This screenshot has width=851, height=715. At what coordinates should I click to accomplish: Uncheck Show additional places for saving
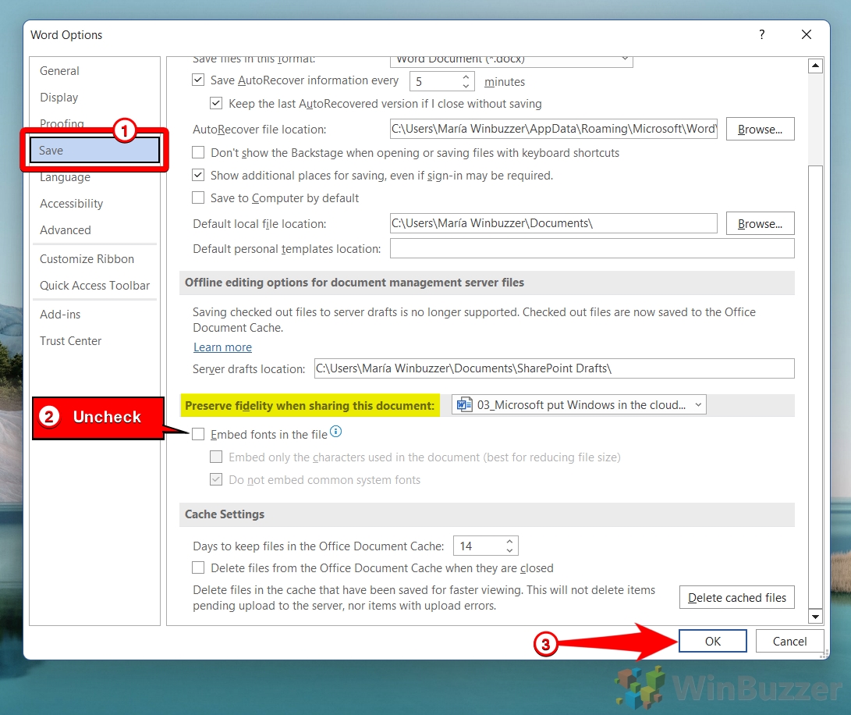(x=198, y=175)
